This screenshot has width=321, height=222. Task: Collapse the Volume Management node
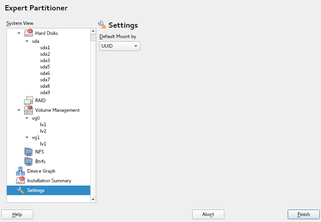point(19,110)
